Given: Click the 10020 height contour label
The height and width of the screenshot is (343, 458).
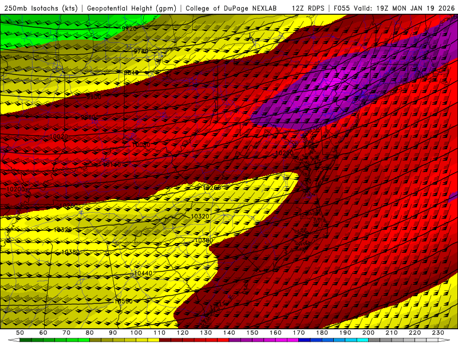Looking at the screenshot, I should [x=59, y=137].
